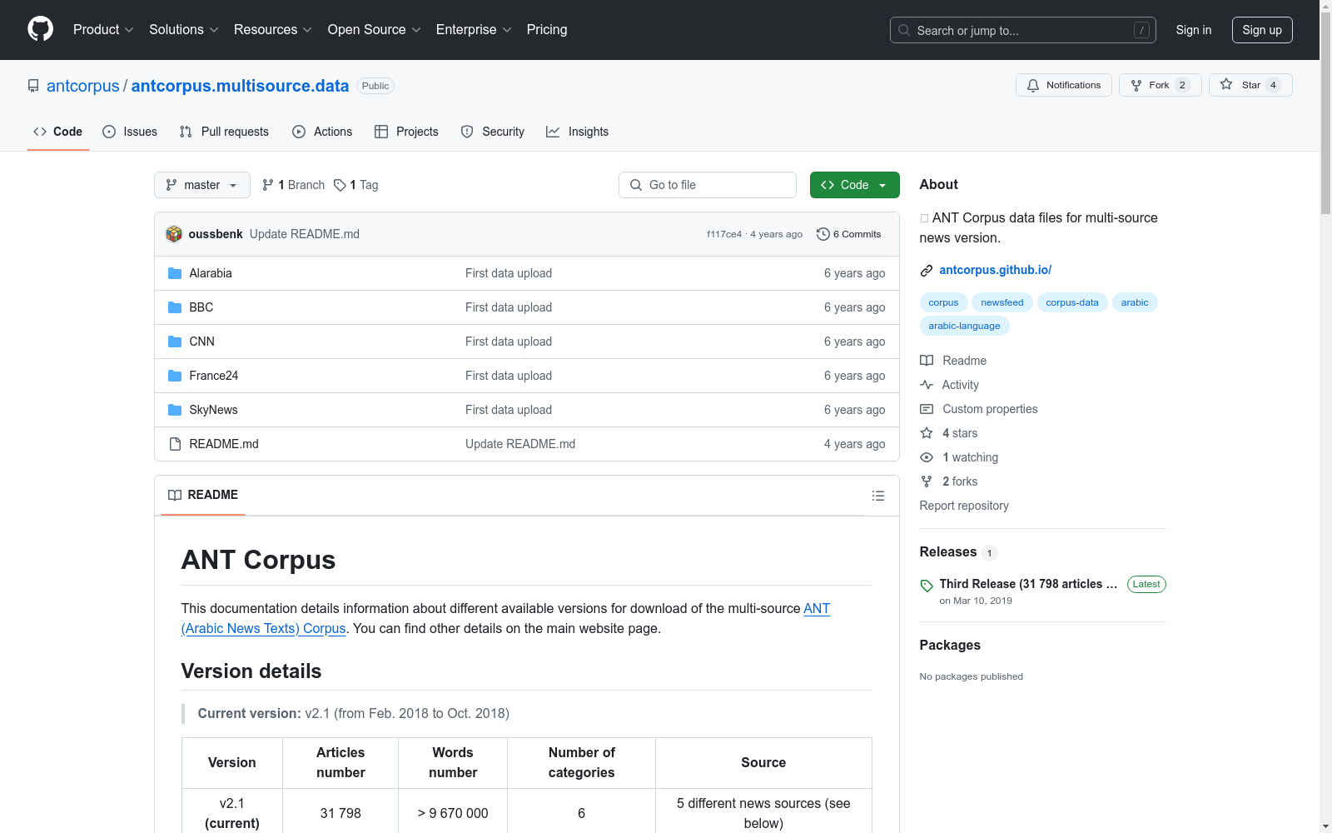Click the Search or jump to field
The width and height of the screenshot is (1332, 833).
[1023, 30]
